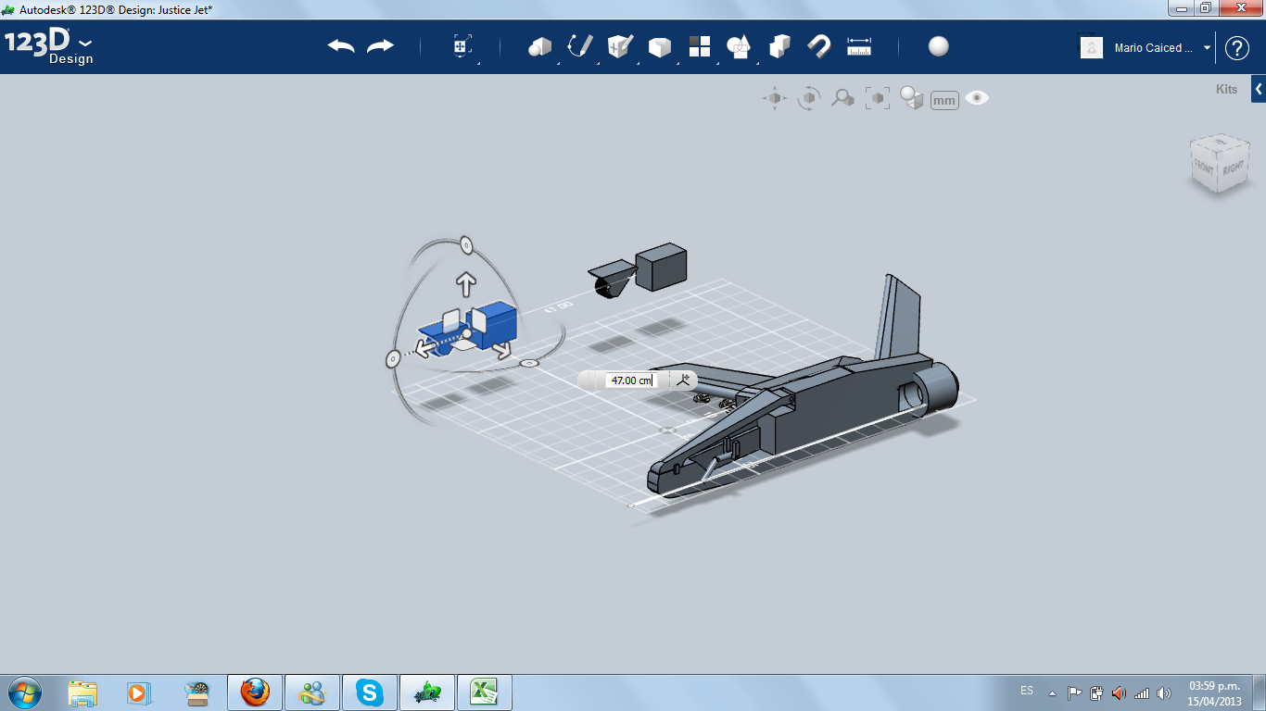Click the 47.00 cm distance field
Image resolution: width=1266 pixels, height=711 pixels.
click(630, 380)
